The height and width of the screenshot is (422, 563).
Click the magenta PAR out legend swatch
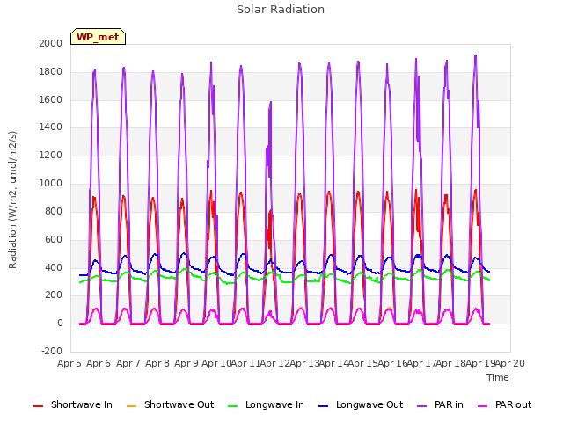point(483,406)
